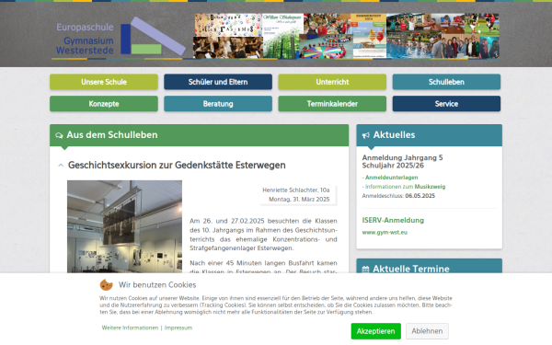Screen dimensions: 552x345
Task: Open the Musikzweig information link
Action: (x=405, y=187)
